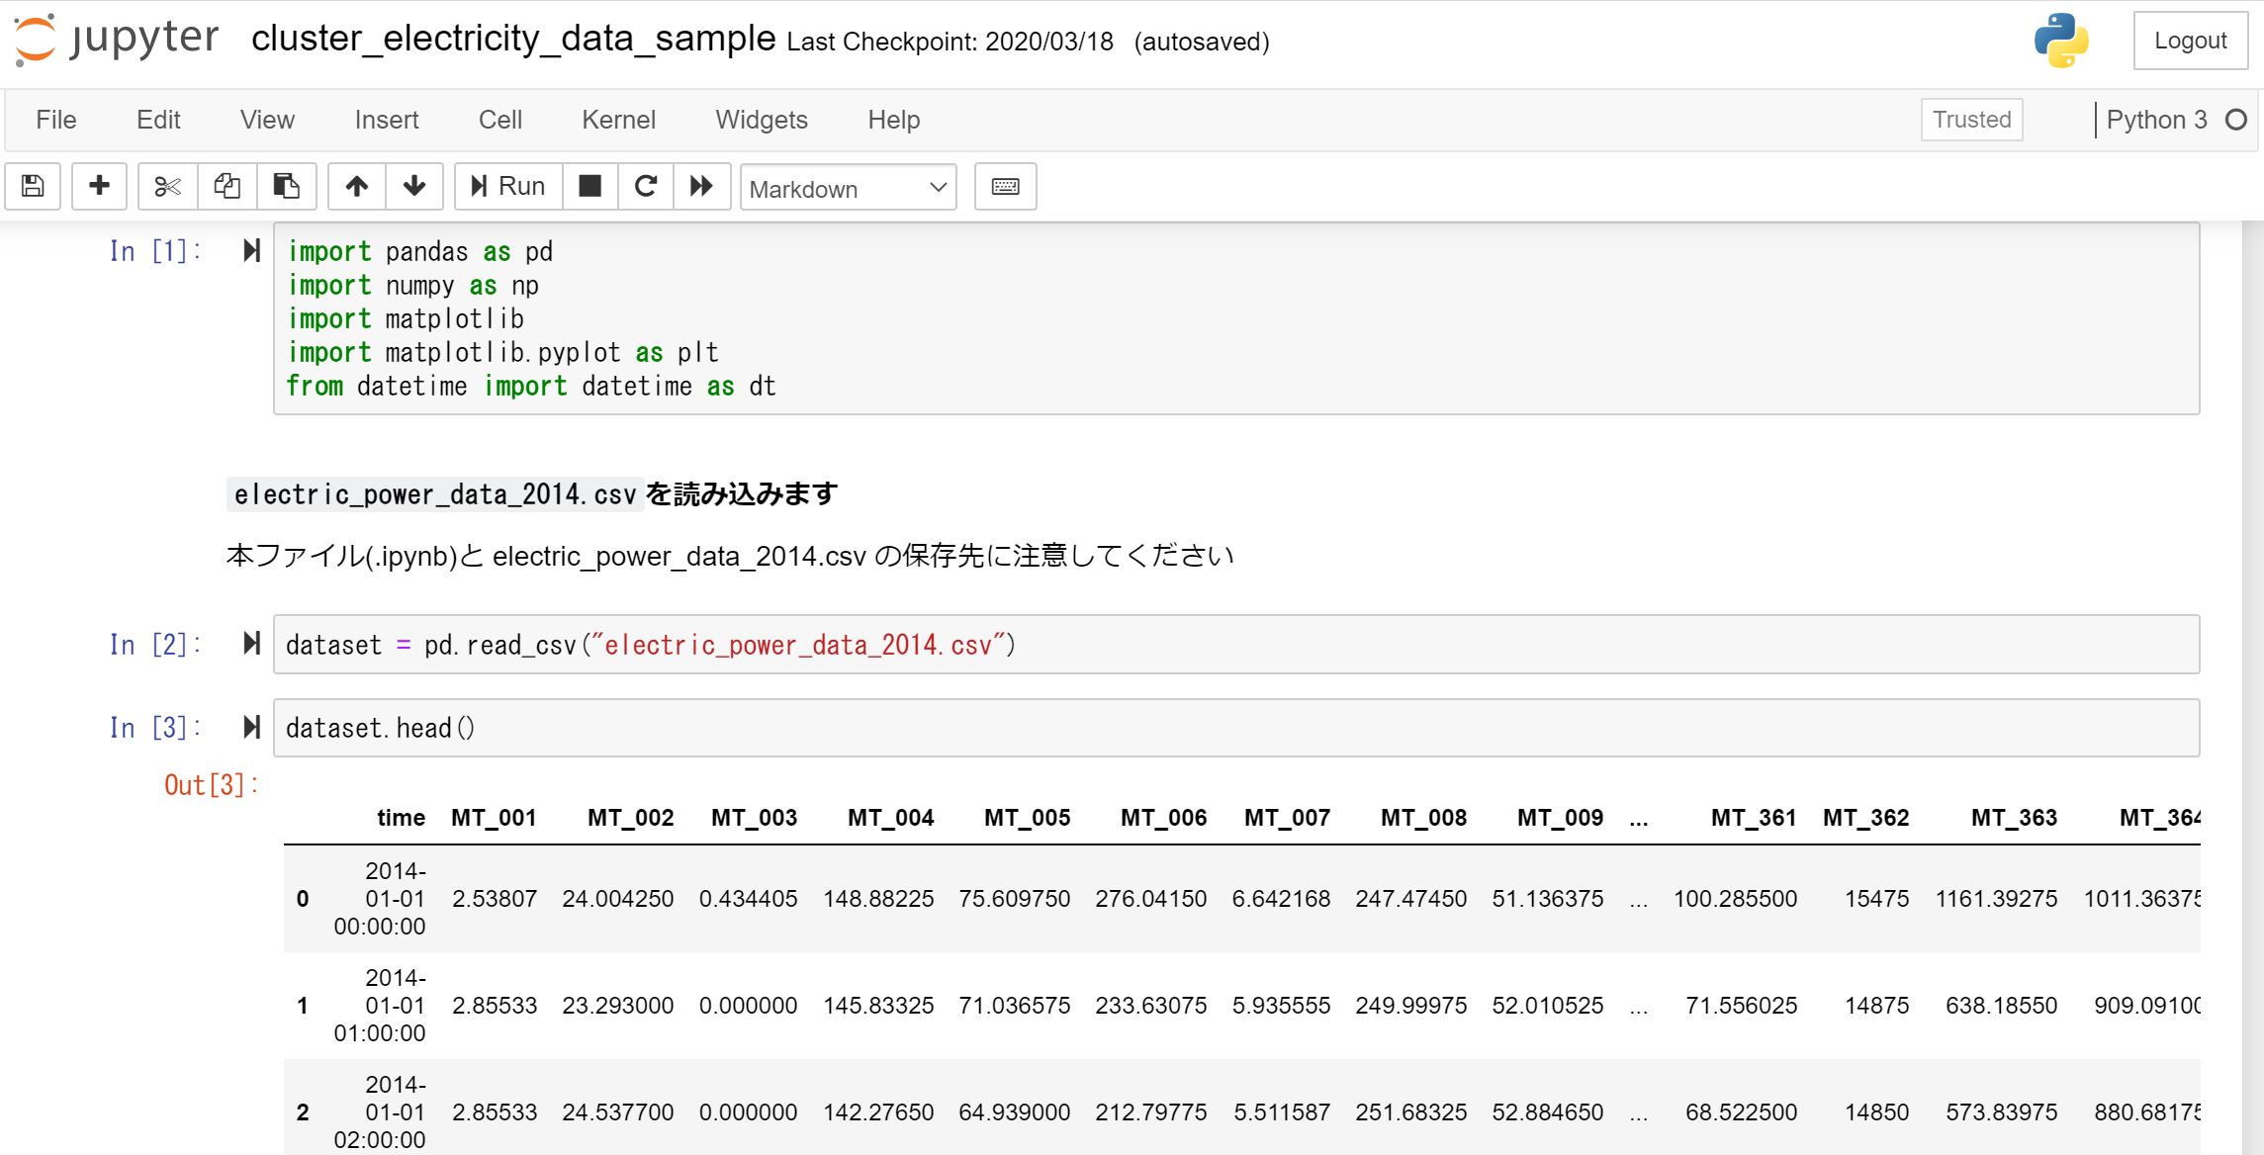
Task: Open the Markdown cell type dropdown
Action: [848, 188]
